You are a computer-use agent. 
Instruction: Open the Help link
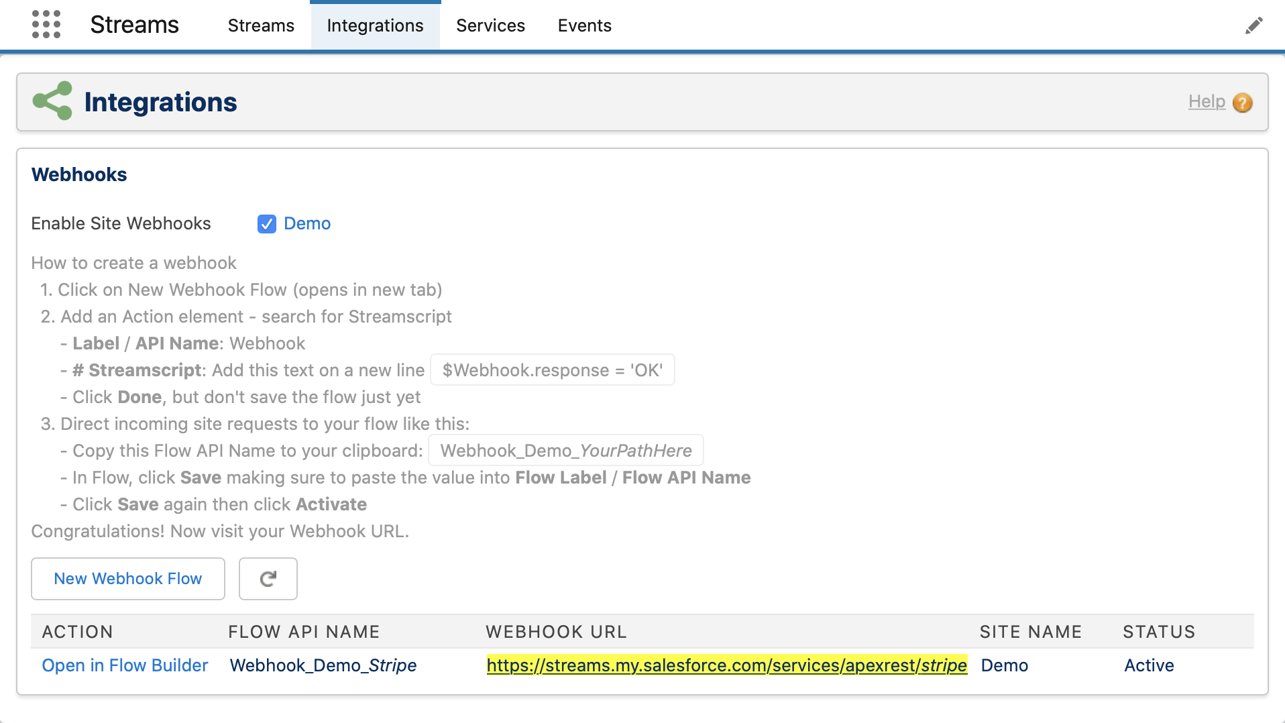1207,102
